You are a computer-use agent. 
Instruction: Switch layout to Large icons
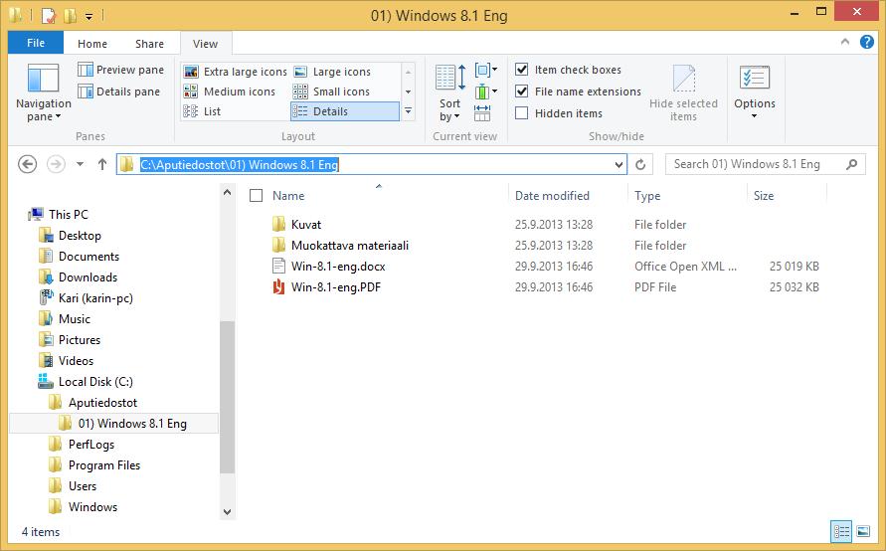click(332, 72)
